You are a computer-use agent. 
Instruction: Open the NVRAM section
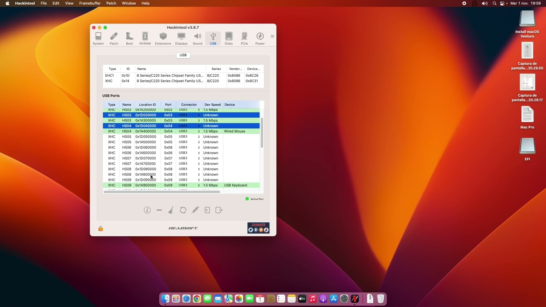pyautogui.click(x=145, y=38)
